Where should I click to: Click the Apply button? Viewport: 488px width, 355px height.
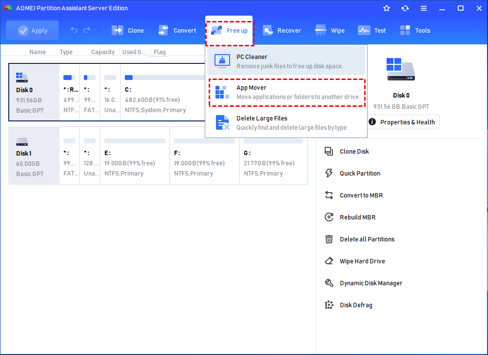coord(32,30)
